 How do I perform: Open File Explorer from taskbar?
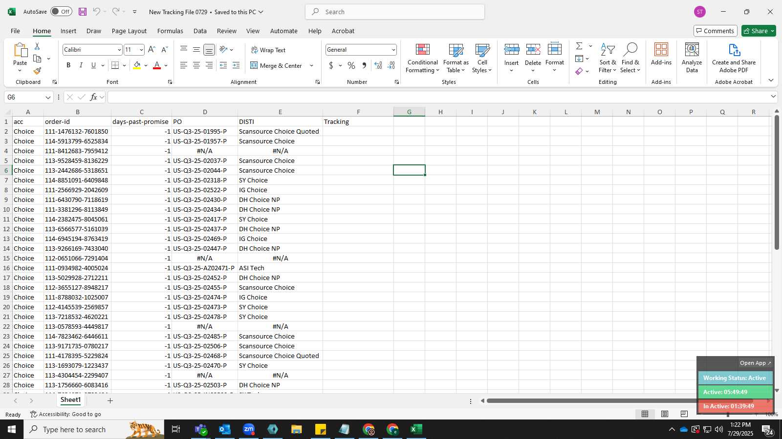pos(297,429)
